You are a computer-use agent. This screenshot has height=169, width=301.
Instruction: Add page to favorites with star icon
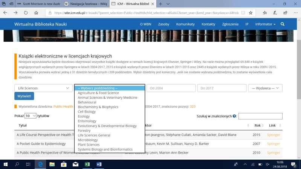tap(251, 13)
